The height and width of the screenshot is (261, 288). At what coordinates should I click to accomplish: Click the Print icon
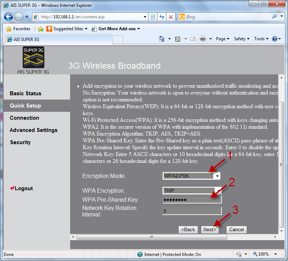tap(203, 39)
